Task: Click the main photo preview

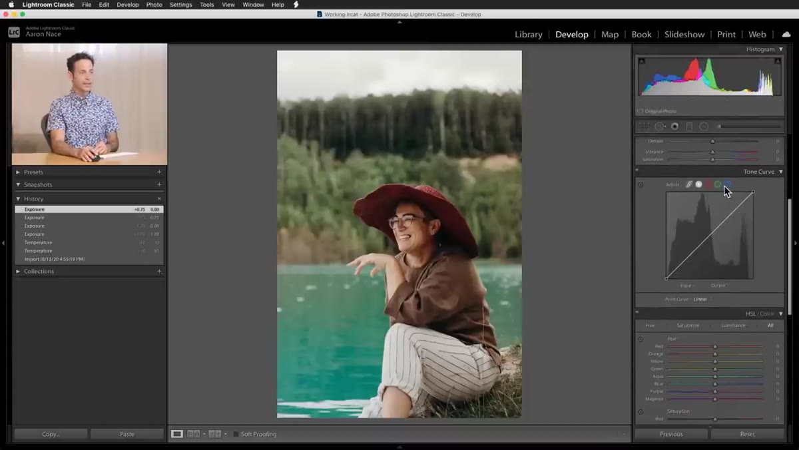Action: click(x=400, y=234)
